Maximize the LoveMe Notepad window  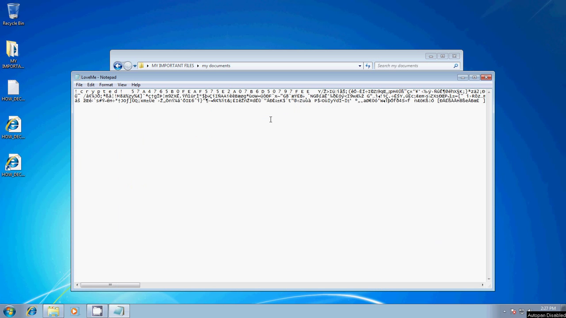pyautogui.click(x=474, y=77)
